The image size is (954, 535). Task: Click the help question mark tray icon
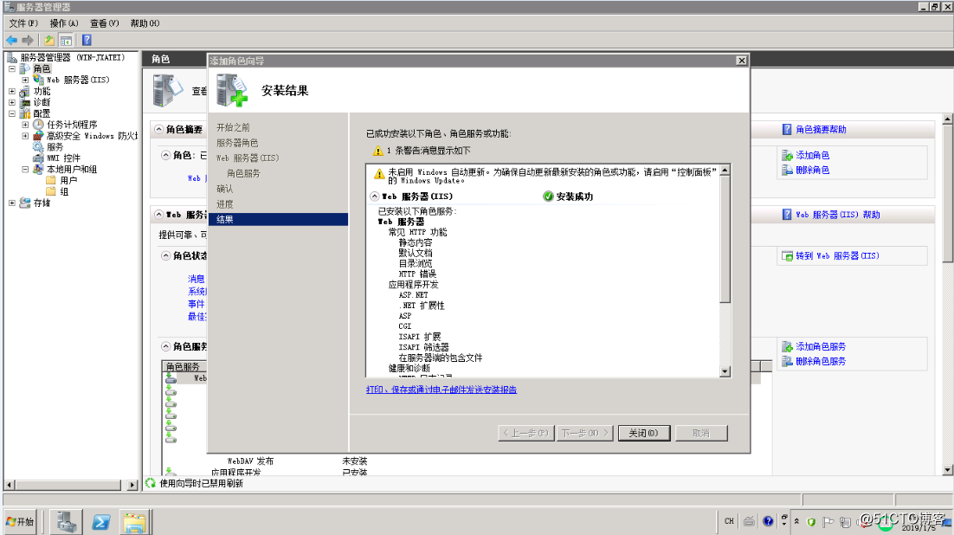[x=768, y=521]
